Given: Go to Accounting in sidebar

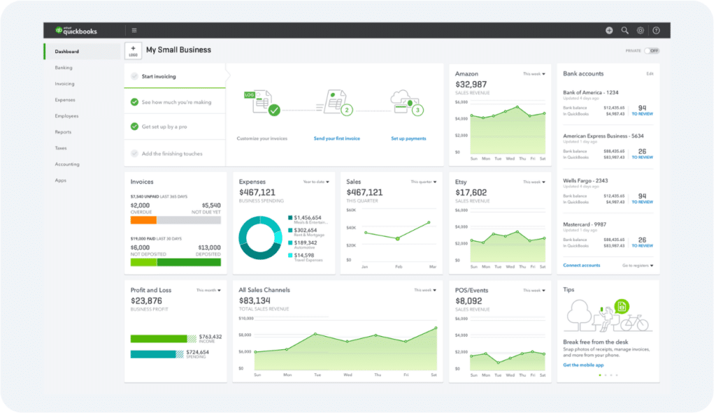Looking at the screenshot, I should pyautogui.click(x=67, y=164).
